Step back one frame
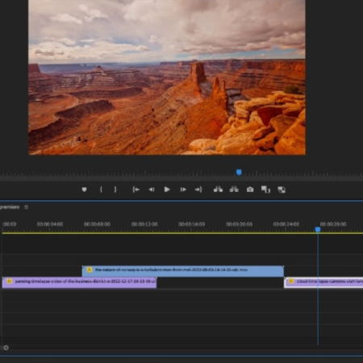 click(152, 190)
